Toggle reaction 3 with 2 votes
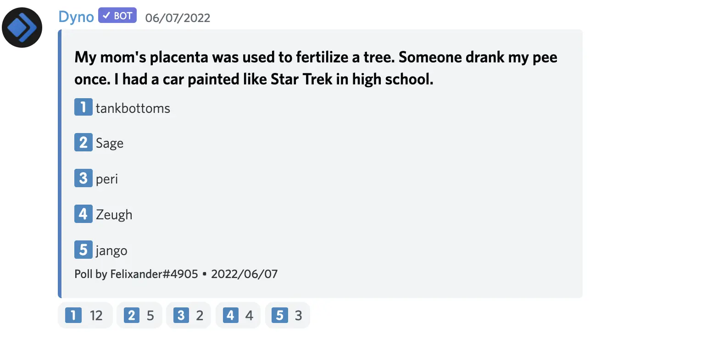 pos(189,316)
